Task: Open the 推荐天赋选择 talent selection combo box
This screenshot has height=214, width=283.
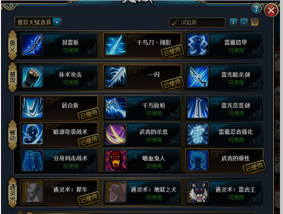Action: click(x=38, y=22)
